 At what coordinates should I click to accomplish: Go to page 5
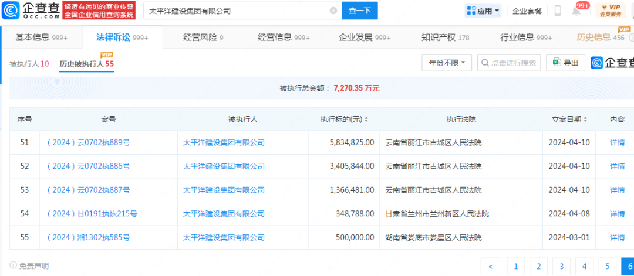coord(608,266)
